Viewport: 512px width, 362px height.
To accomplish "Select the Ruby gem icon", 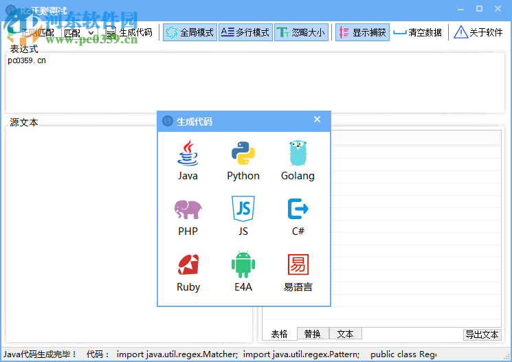I will tap(188, 273).
